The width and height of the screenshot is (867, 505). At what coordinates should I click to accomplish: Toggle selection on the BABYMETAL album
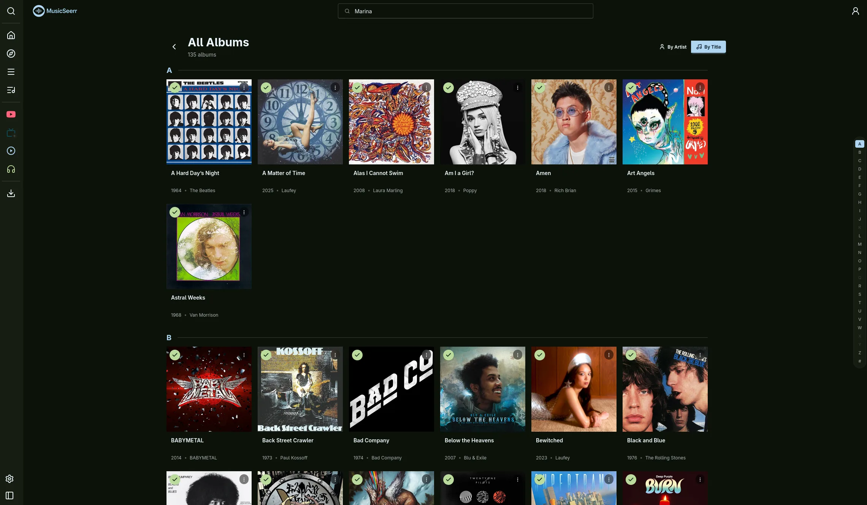tap(175, 355)
